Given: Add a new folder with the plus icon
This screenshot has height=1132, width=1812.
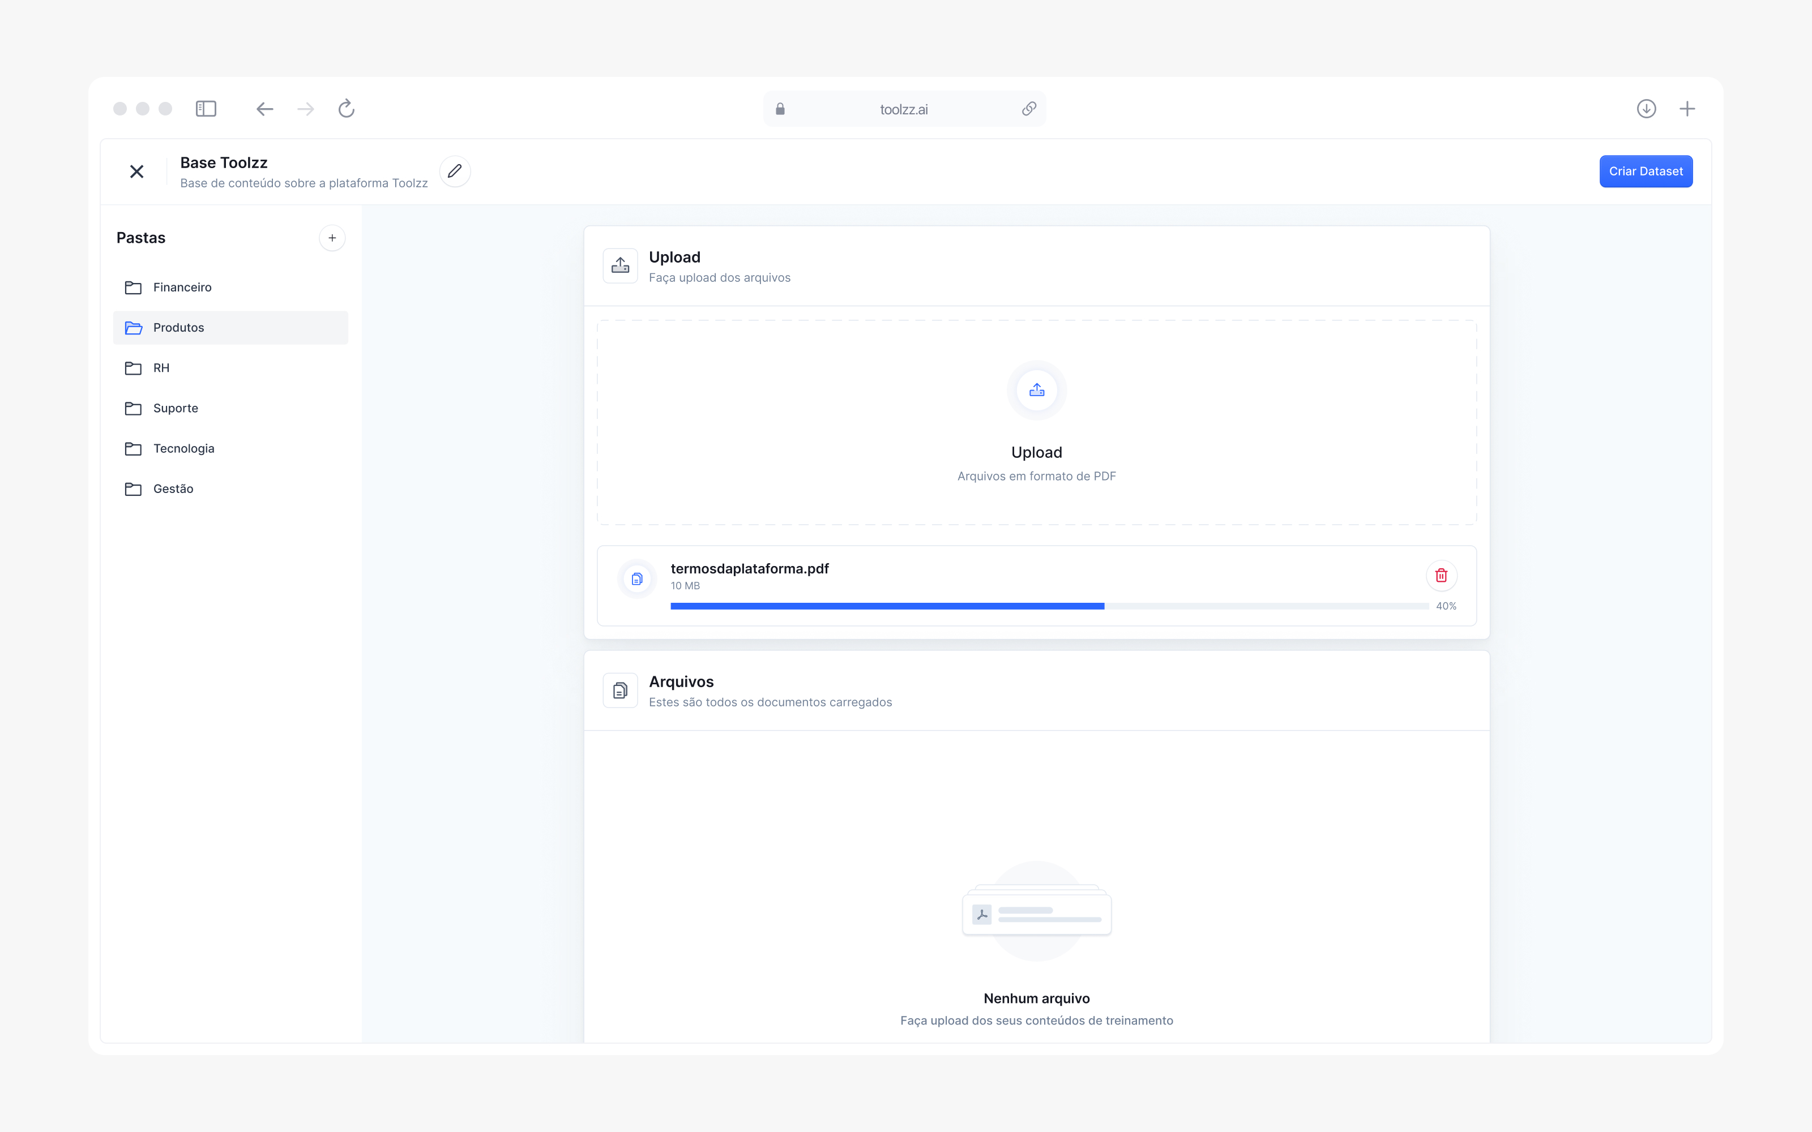Looking at the screenshot, I should pyautogui.click(x=332, y=238).
